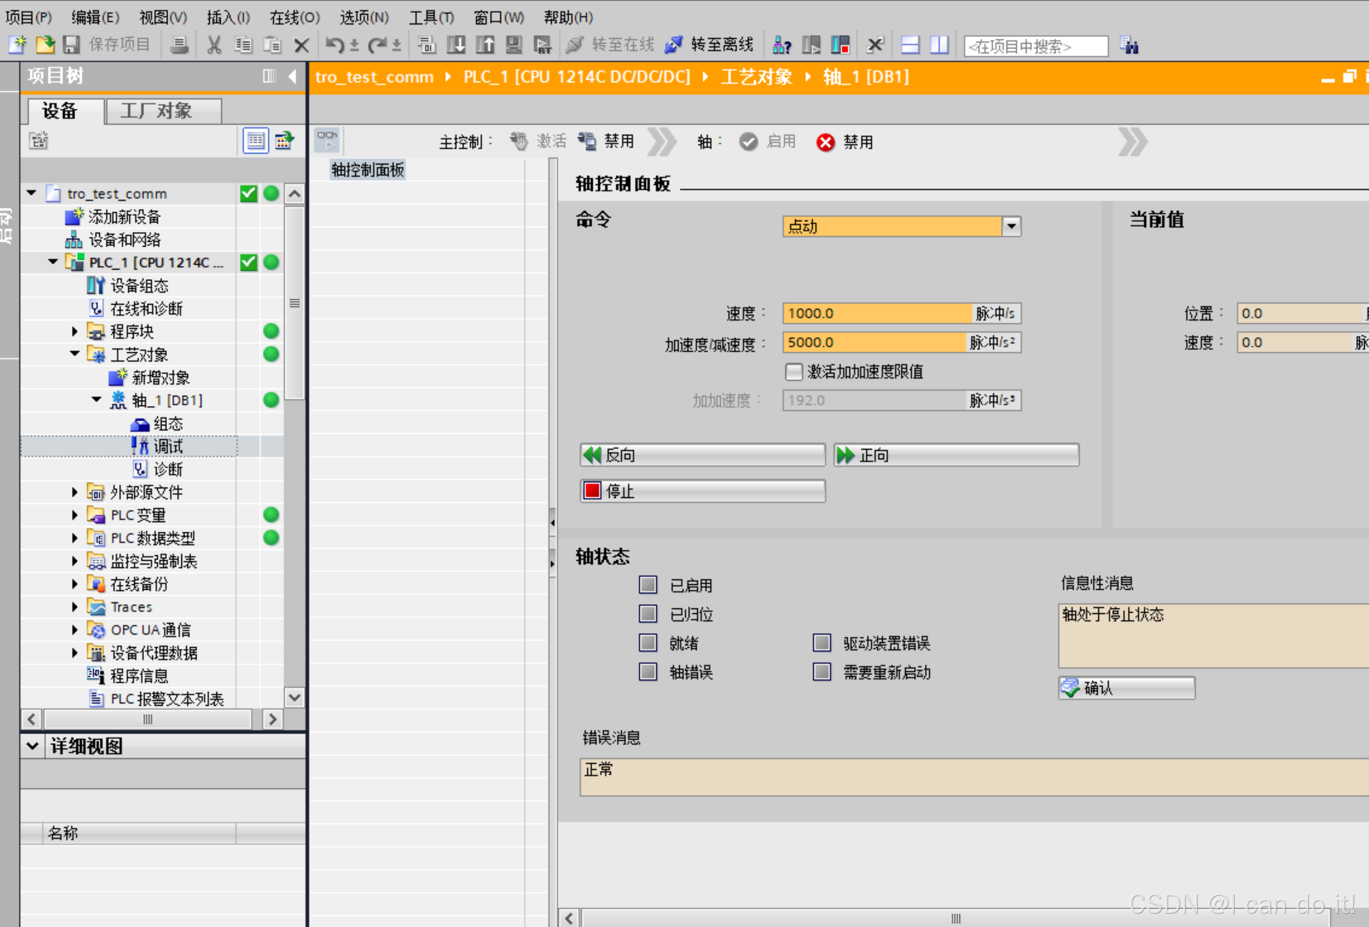Click the 轴错误 status indicator box
The image size is (1369, 927).
click(647, 672)
